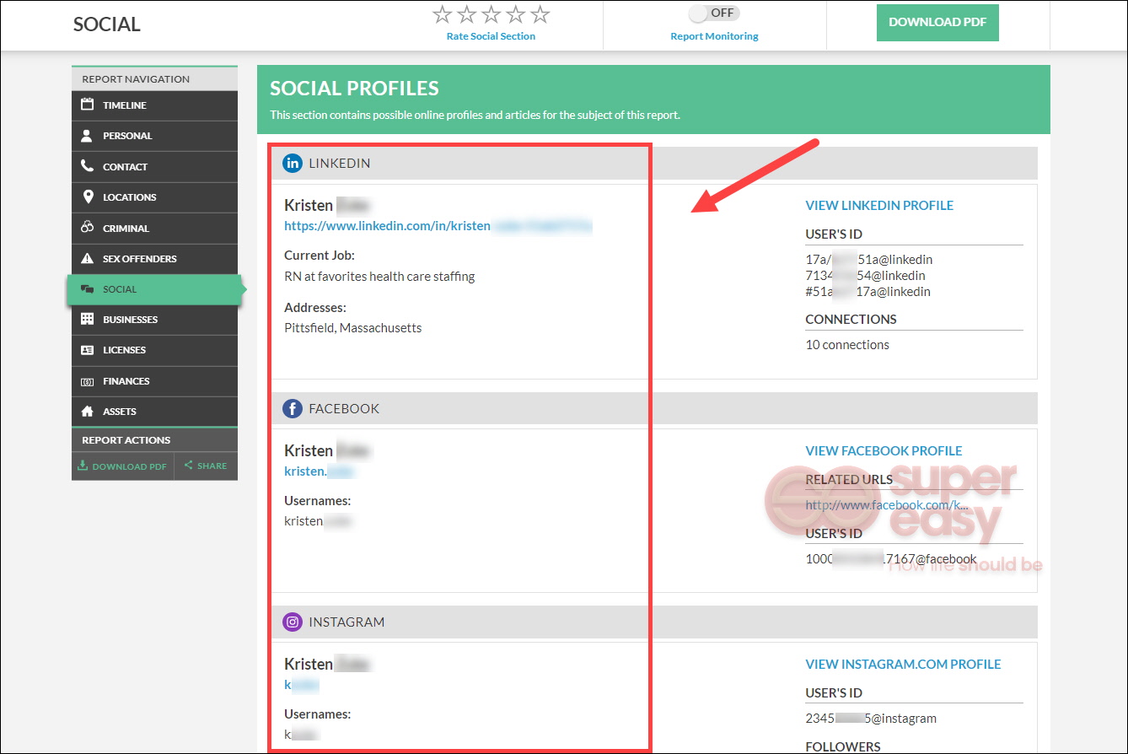Toggle Report Monitoring switch on
Image resolution: width=1128 pixels, height=754 pixels.
pyautogui.click(x=714, y=13)
